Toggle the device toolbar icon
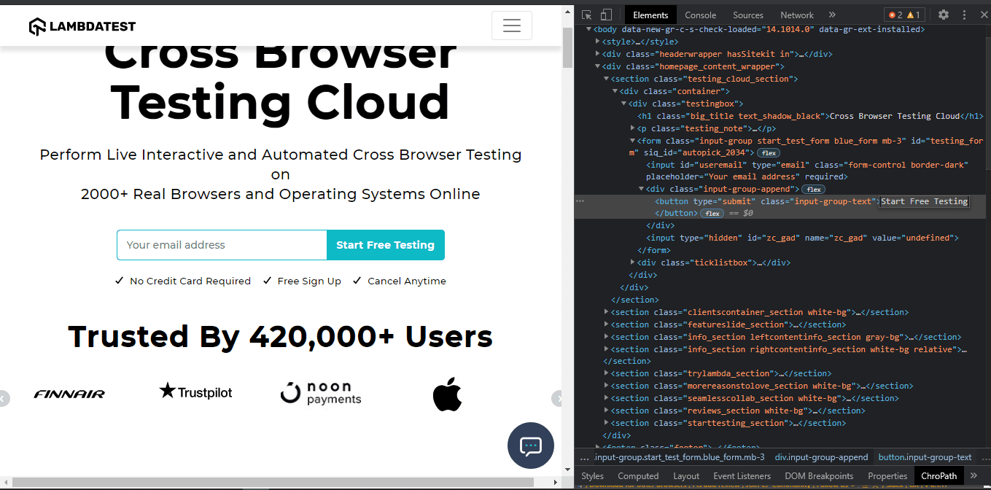This screenshot has width=991, height=490. pyautogui.click(x=605, y=15)
